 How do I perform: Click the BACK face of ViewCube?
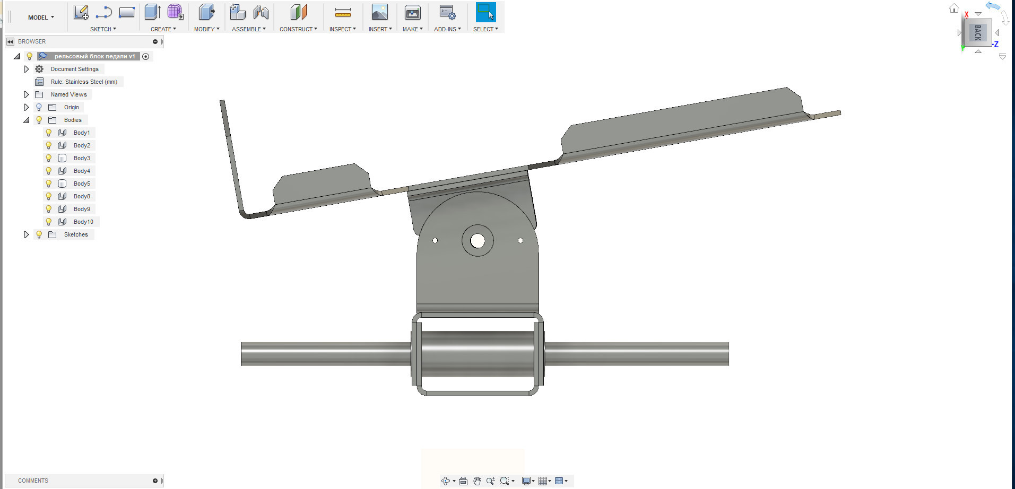point(977,33)
